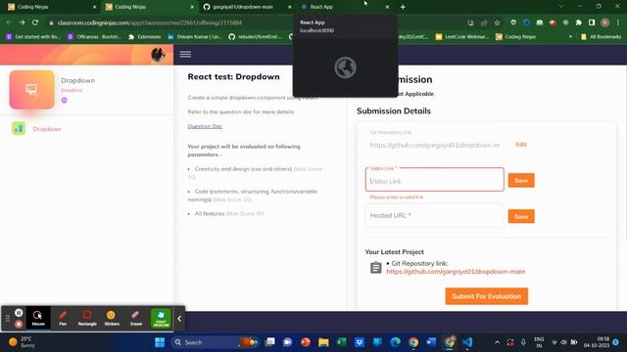Open Excel from the taskbar
Image resolution: width=627 pixels, height=352 pixels.
342,342
